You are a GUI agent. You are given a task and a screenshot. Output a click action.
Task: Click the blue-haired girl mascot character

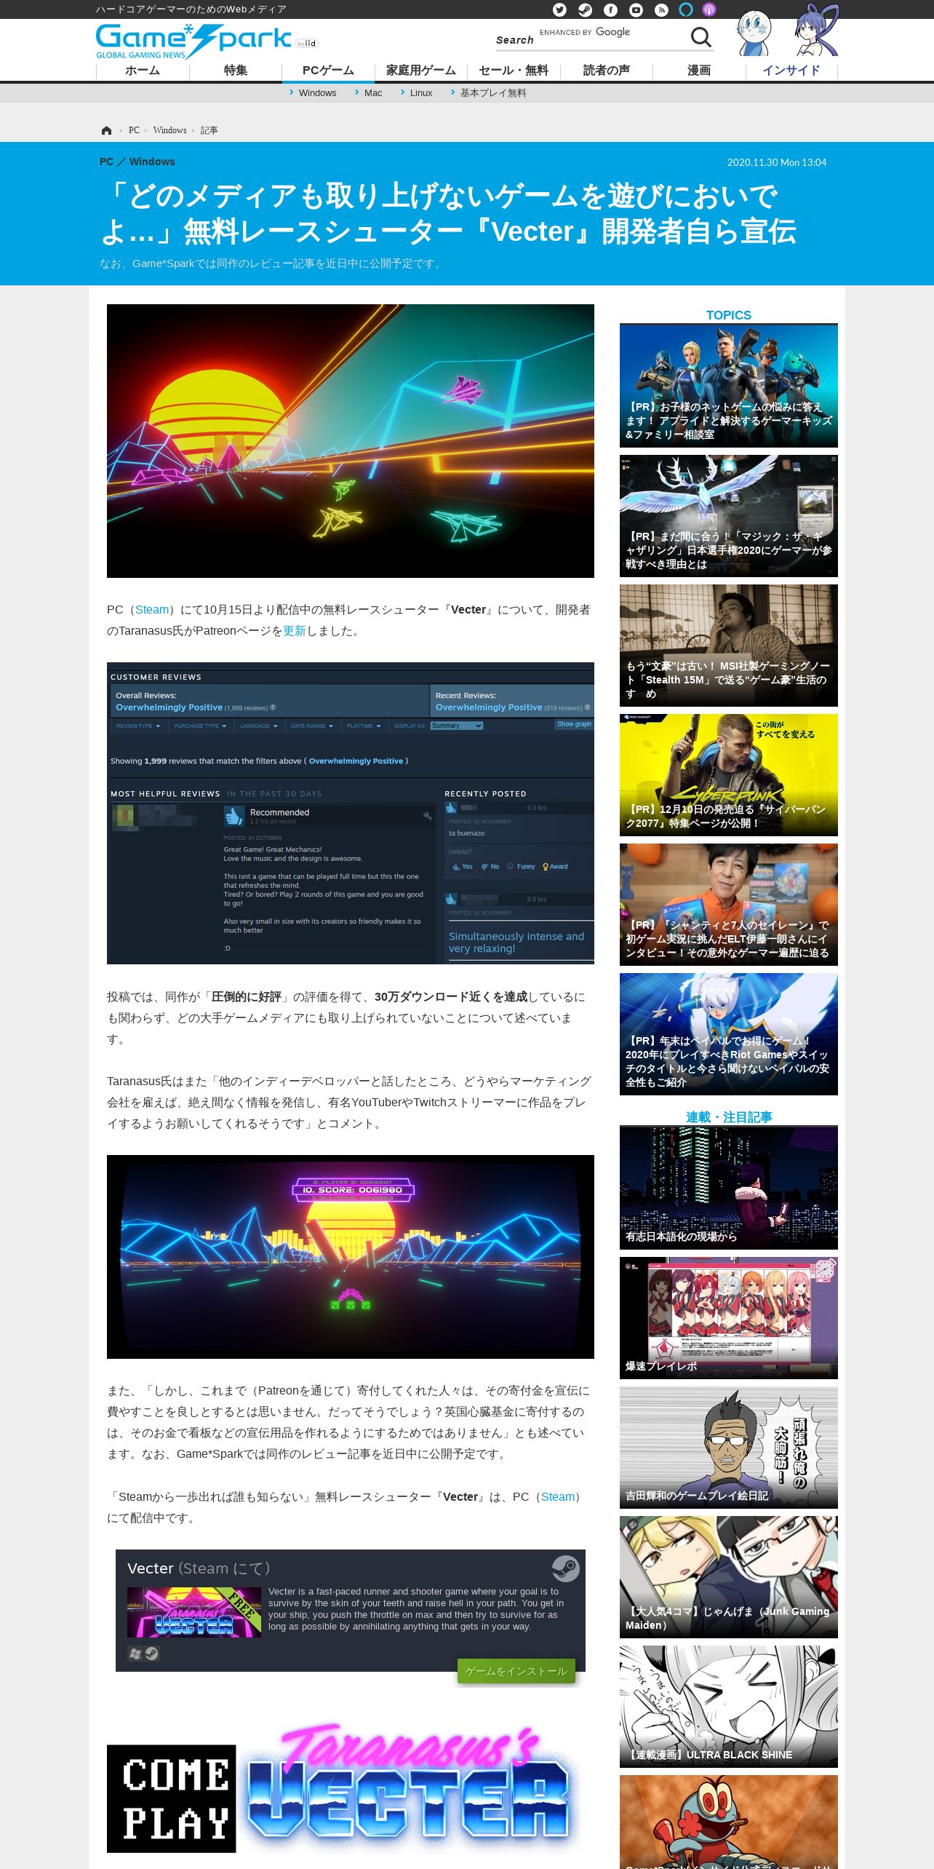click(x=816, y=31)
